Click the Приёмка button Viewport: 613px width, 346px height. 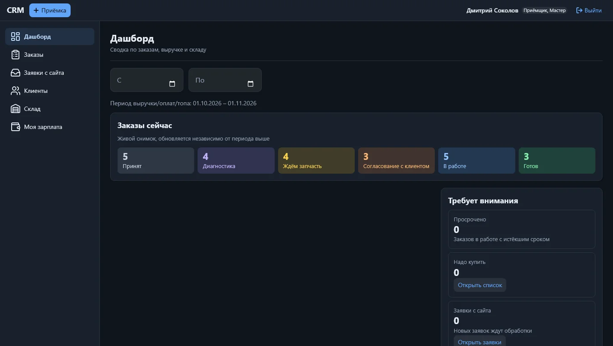[x=50, y=10]
